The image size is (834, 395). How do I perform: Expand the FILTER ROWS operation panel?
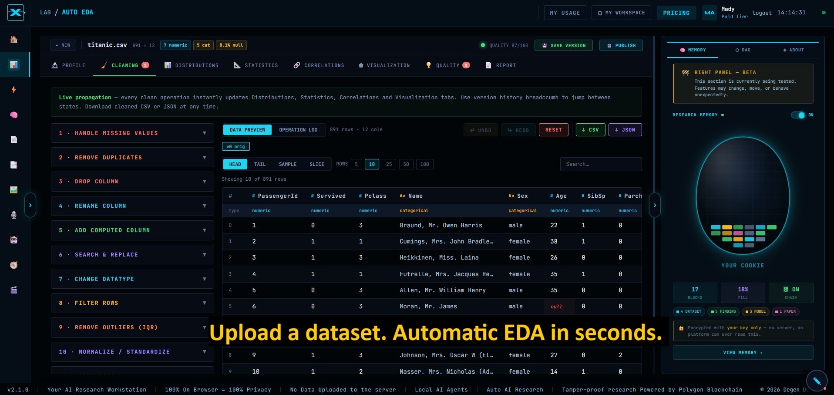tap(132, 303)
